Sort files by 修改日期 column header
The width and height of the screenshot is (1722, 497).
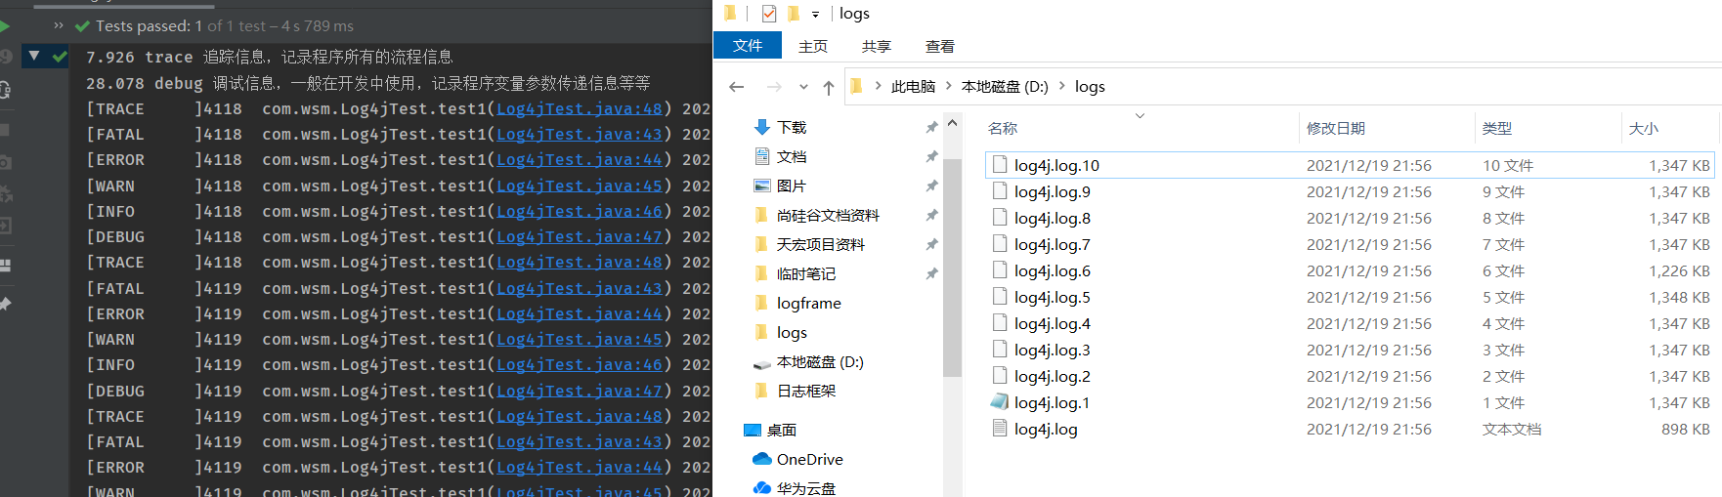1335,128
